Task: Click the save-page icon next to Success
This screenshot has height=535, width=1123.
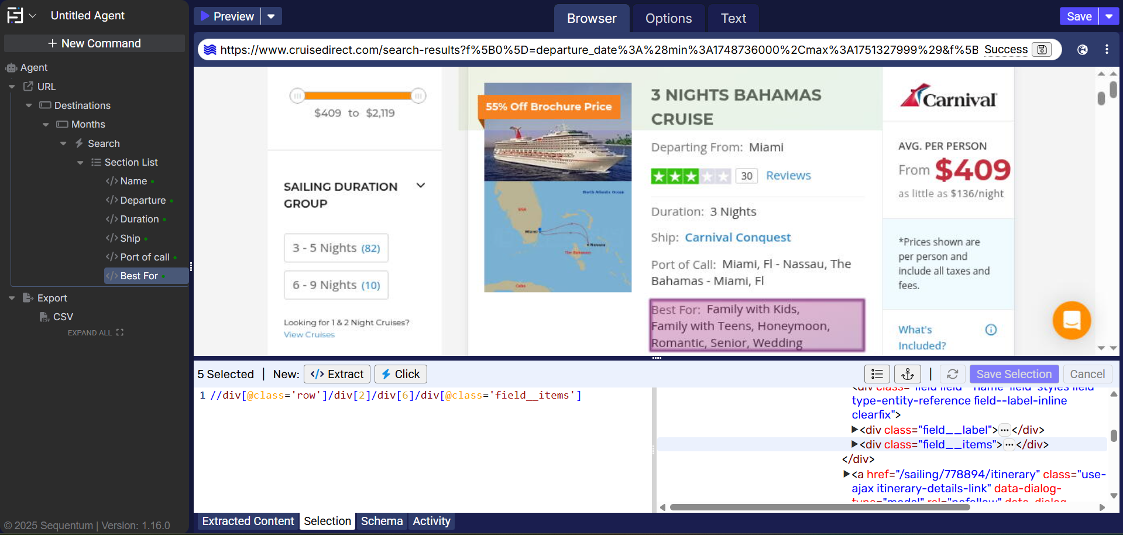Action: 1042,50
